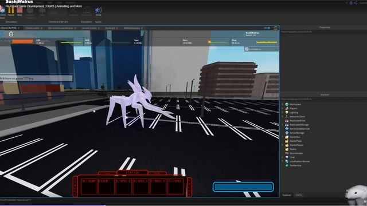Close the ClientControl tab

(x=42, y=28)
